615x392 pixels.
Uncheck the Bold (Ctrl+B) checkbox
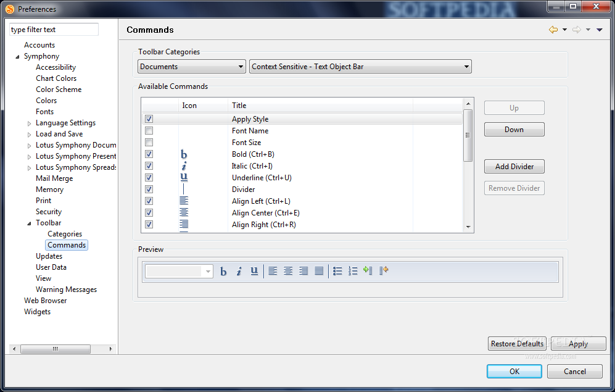[x=149, y=154]
